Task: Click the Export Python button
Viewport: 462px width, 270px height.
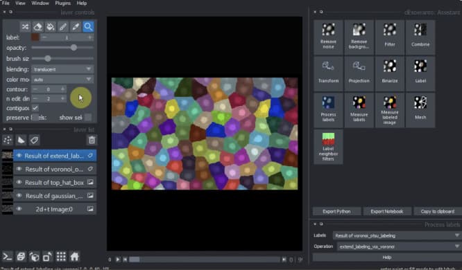Action: tap(336, 211)
